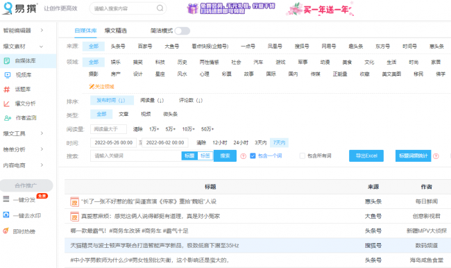Viewport: 451px width, 268px height.
Task: Click 即时热榜 sidebar icon
Action: click(6, 231)
